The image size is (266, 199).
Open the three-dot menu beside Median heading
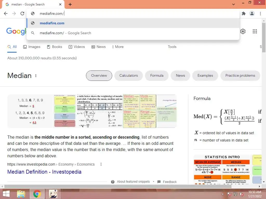point(36,76)
